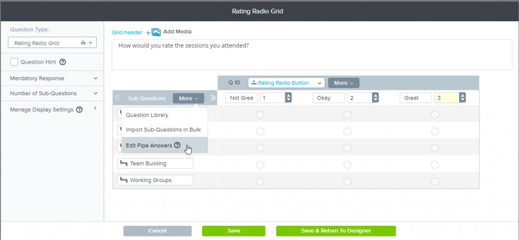Click the Manage Display Settings help icon

(x=79, y=110)
